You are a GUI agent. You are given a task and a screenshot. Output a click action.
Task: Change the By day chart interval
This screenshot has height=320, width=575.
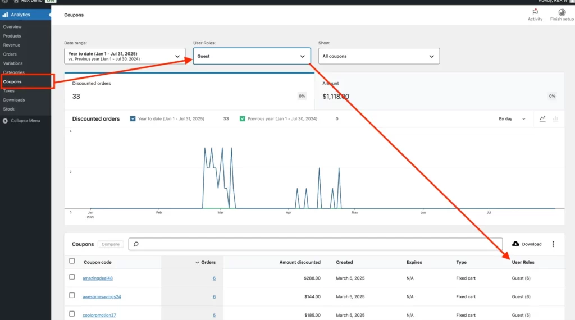click(x=512, y=119)
